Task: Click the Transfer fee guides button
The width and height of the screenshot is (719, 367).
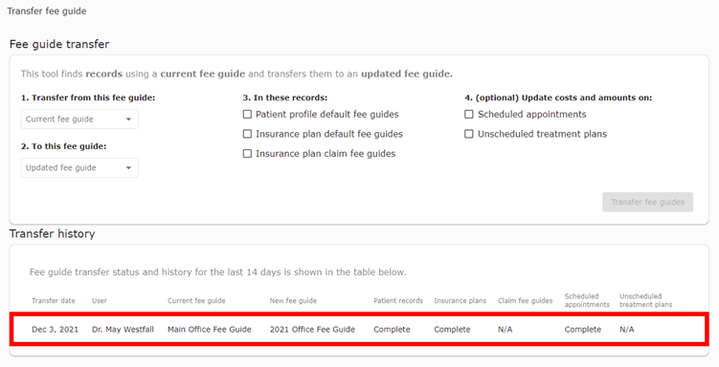Action: 647,203
